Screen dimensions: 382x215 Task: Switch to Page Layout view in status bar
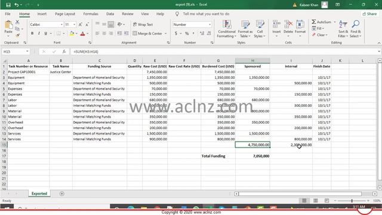316,201
